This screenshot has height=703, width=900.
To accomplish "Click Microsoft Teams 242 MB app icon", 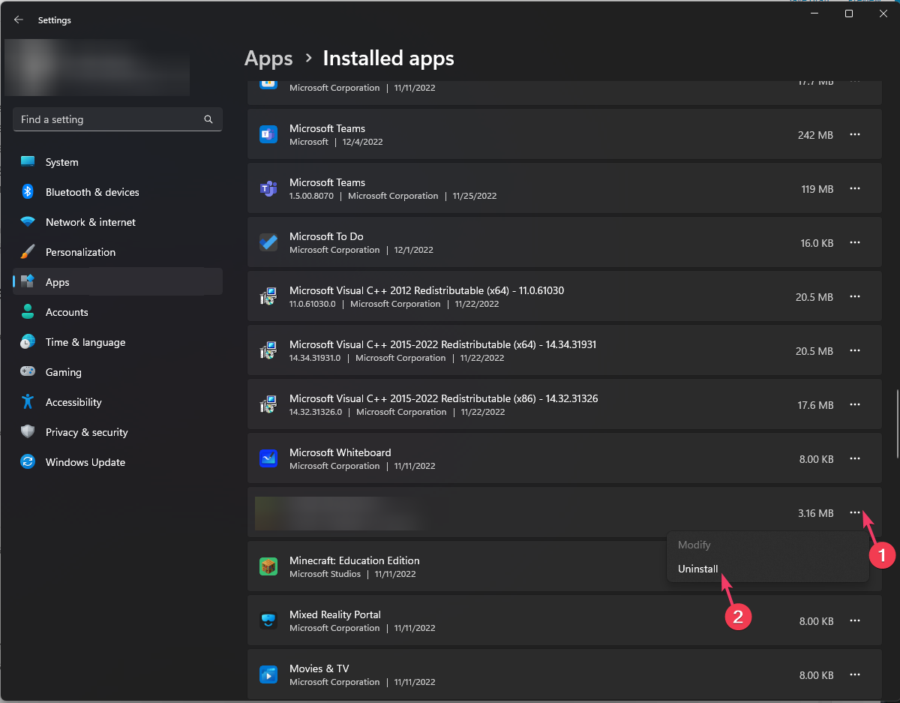I will click(x=268, y=134).
